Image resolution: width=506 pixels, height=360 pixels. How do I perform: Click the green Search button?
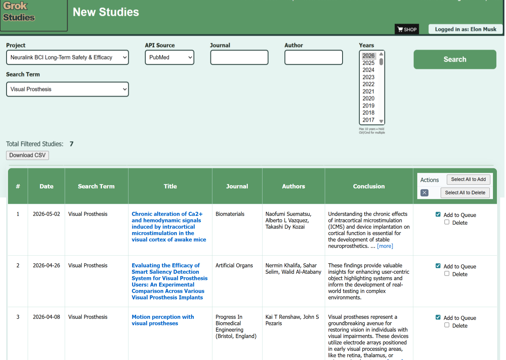point(455,59)
